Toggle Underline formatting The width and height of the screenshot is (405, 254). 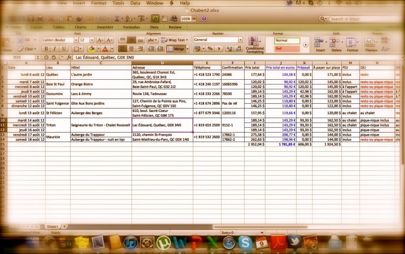click(64, 49)
